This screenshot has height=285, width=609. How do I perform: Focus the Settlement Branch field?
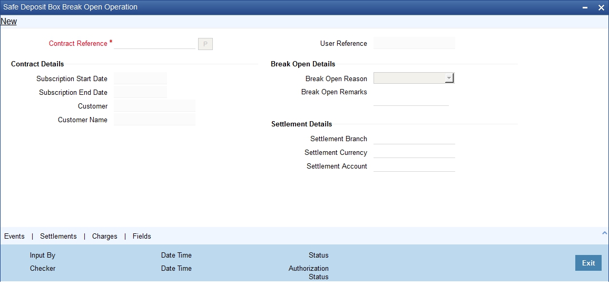click(414, 139)
